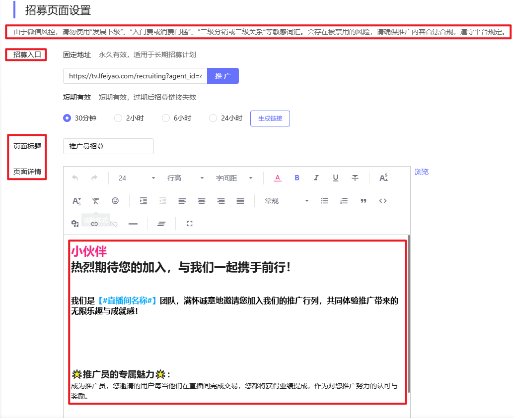Toggle fullscreen editor mode
The image size is (514, 418).
[x=189, y=224]
